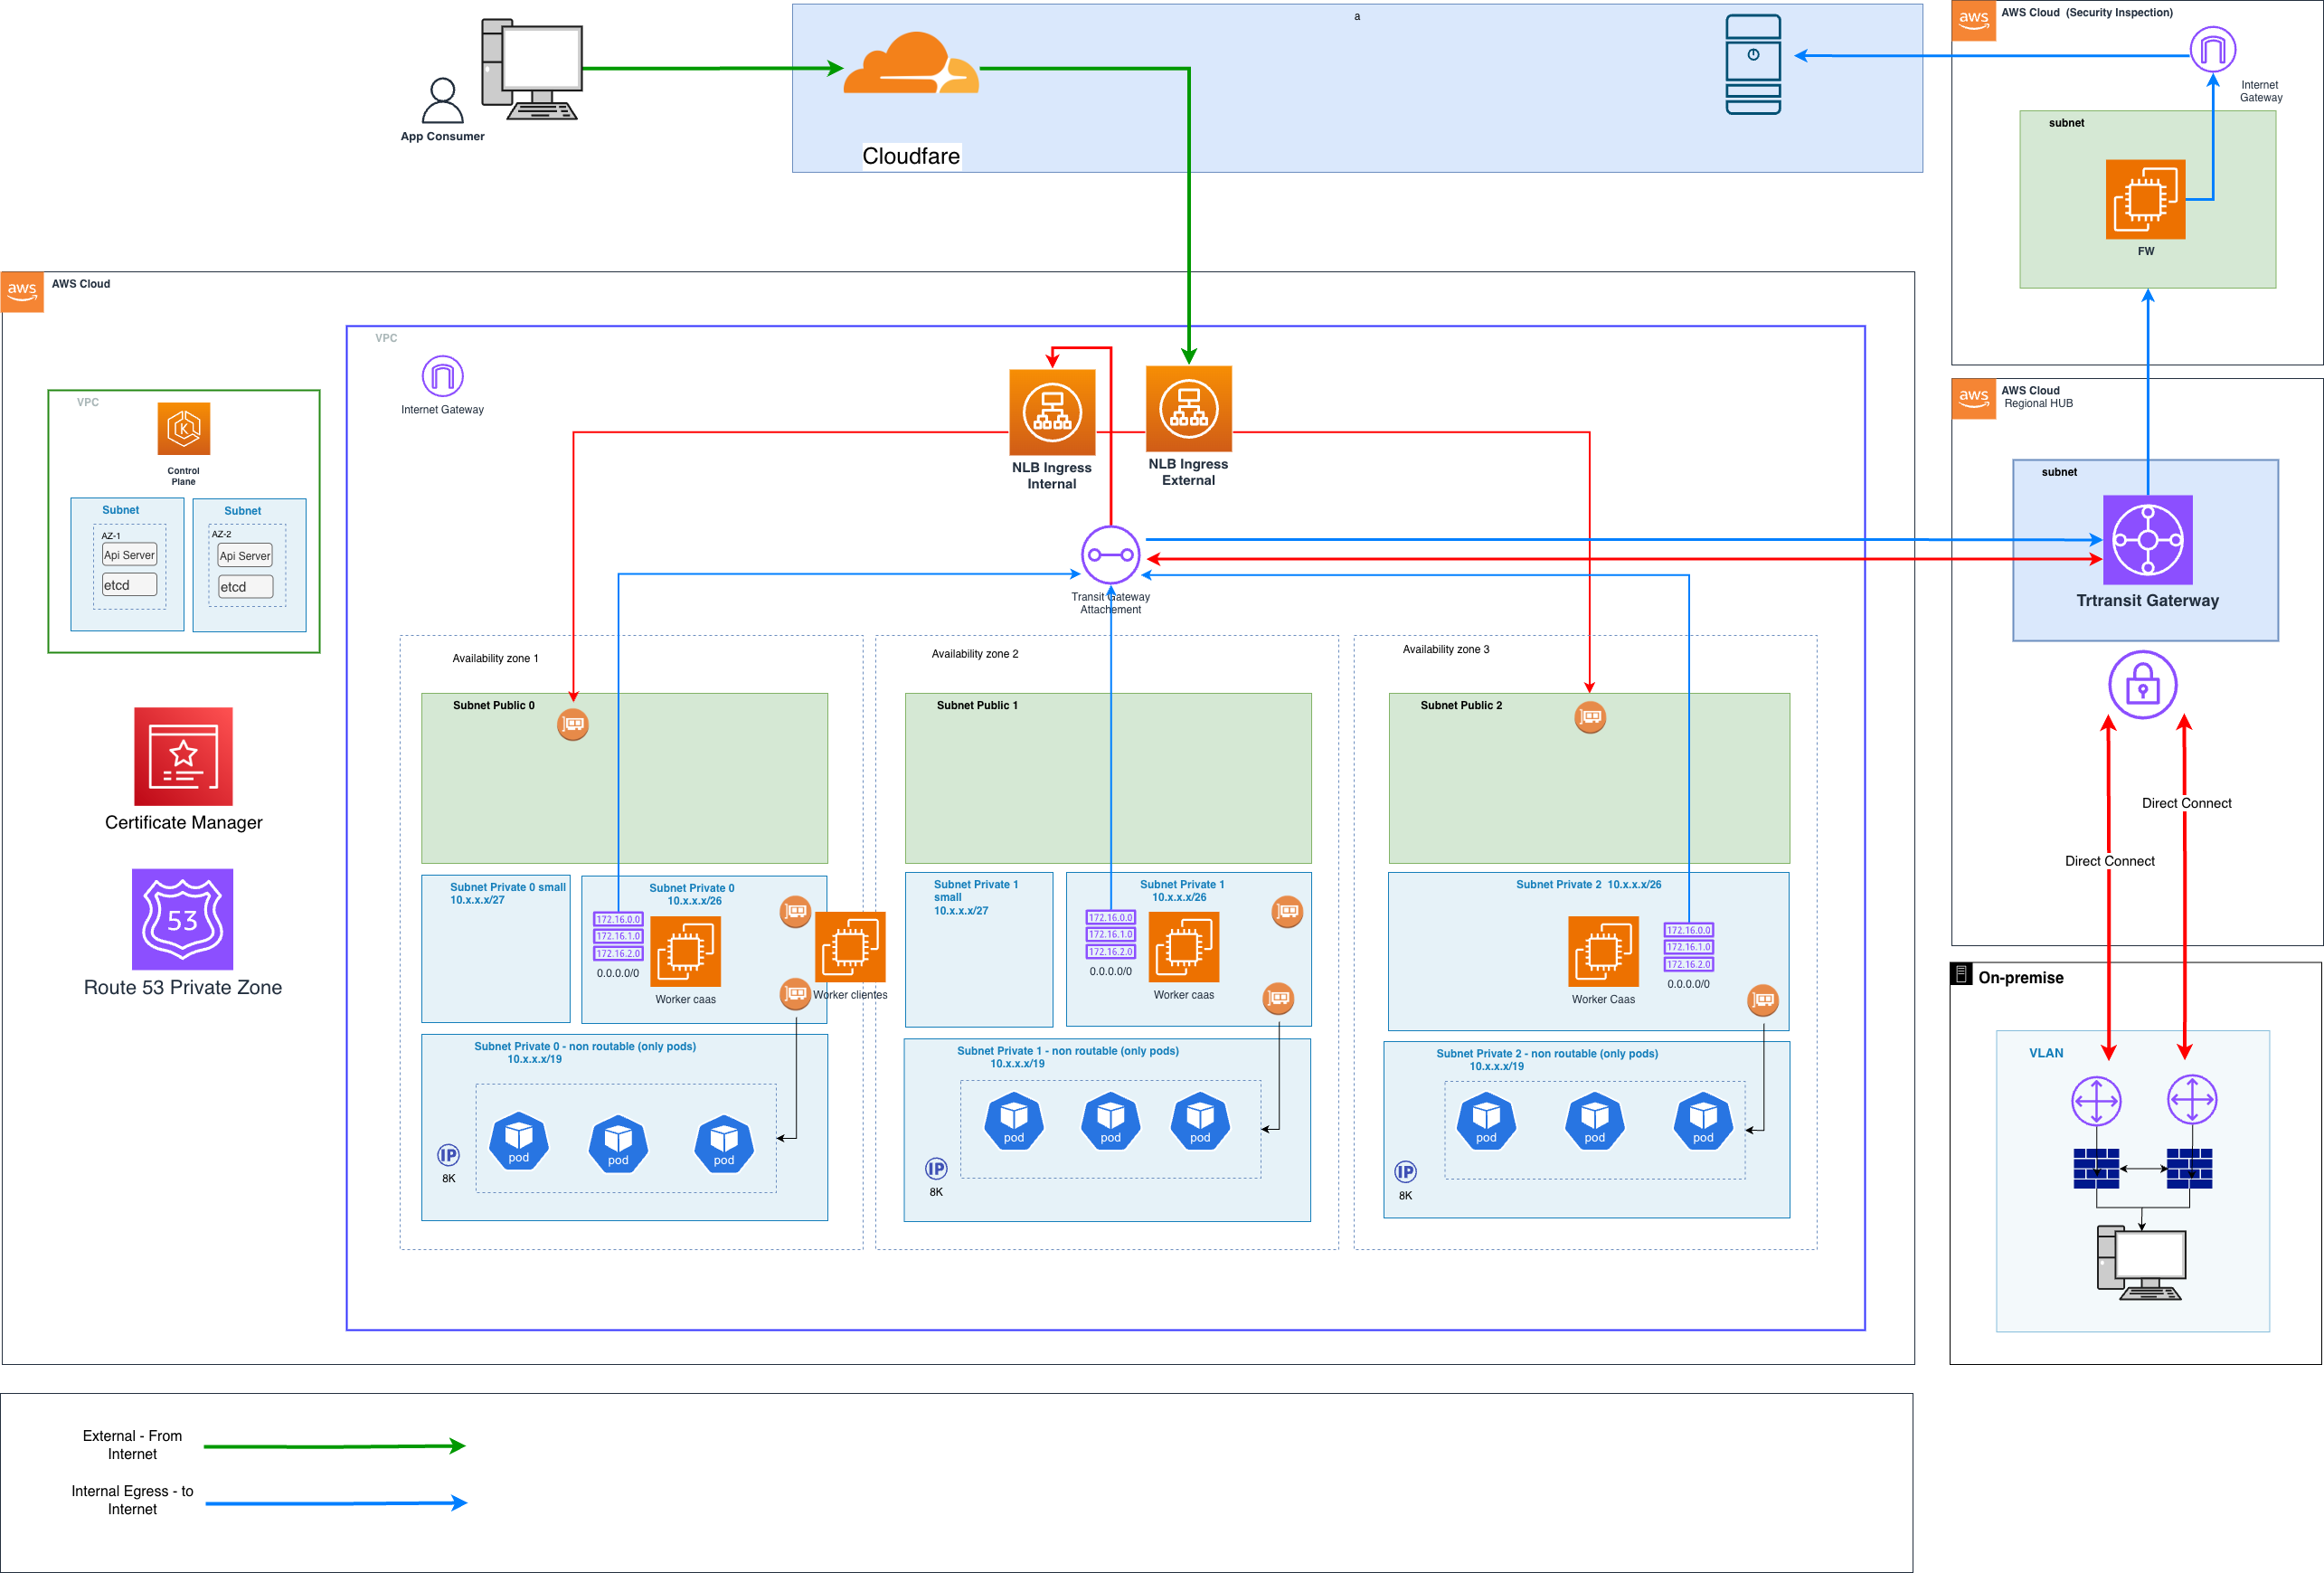Image resolution: width=2324 pixels, height=1573 pixels.
Task: Select 'Availability zone 2' label
Action: [975, 654]
